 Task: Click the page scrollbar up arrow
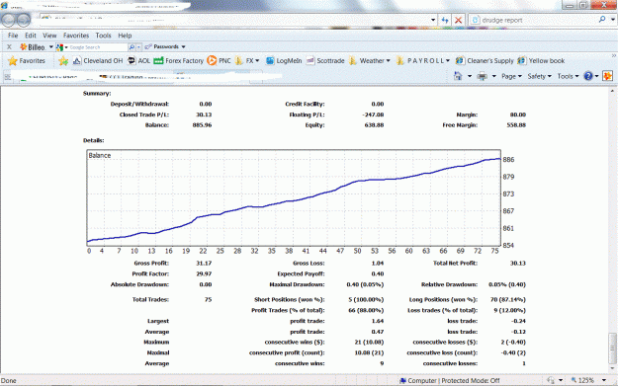612,91
